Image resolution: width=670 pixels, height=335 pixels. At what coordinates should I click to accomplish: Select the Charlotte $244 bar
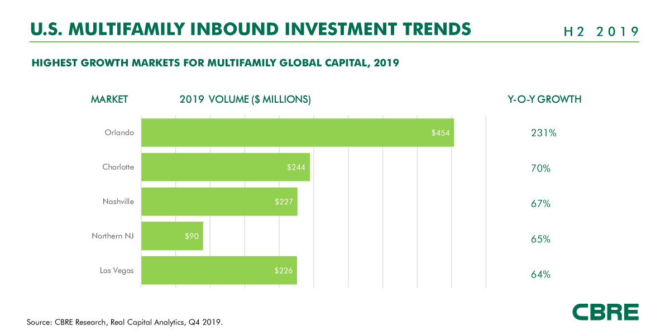[x=226, y=167]
